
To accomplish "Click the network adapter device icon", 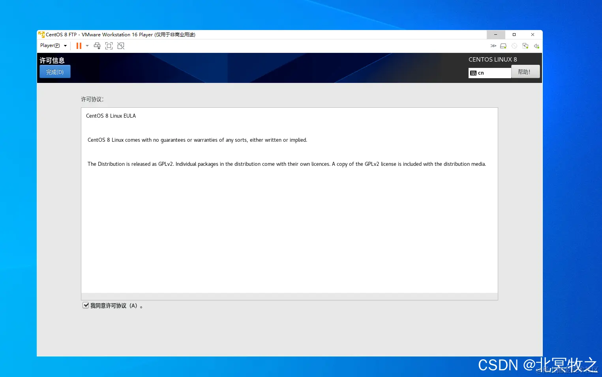I will coord(525,46).
